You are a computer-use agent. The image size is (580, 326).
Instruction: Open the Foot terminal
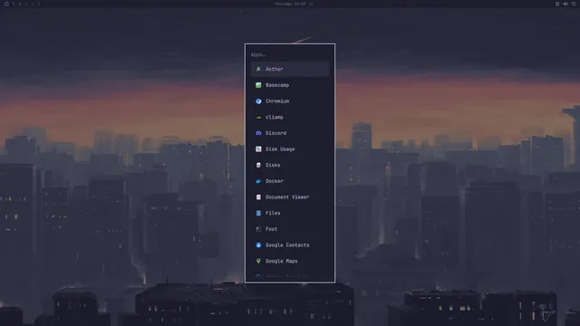[x=290, y=229]
